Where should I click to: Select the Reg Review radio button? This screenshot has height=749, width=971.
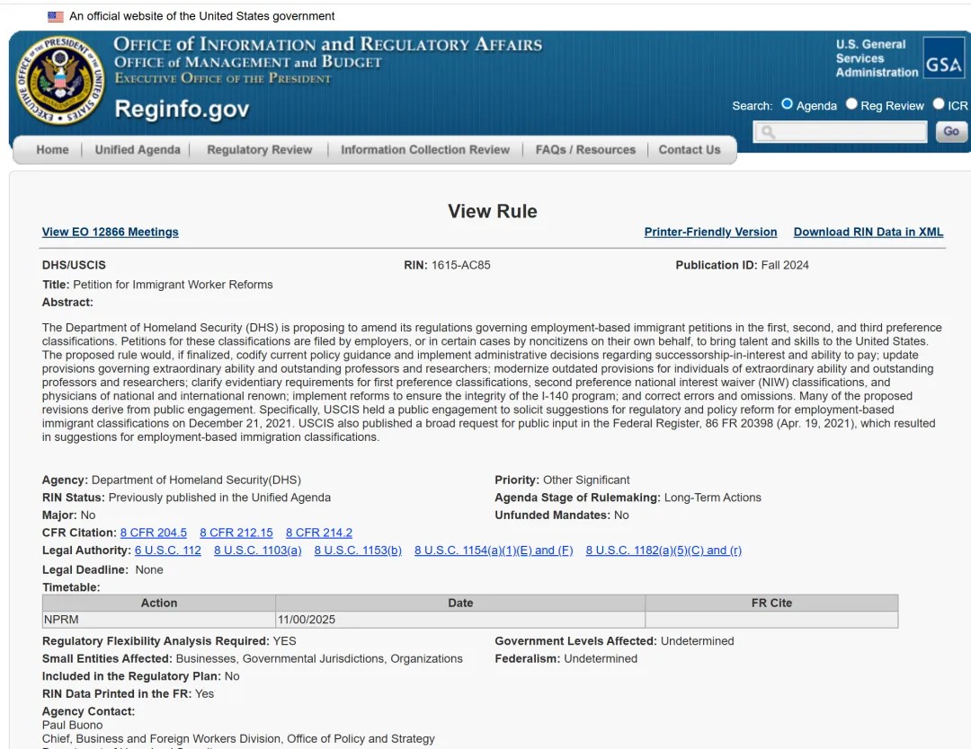click(851, 104)
